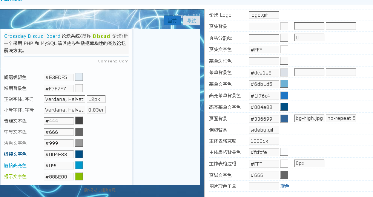
Task: Open the 主体表格边框 white swatch
Action: [284, 163]
